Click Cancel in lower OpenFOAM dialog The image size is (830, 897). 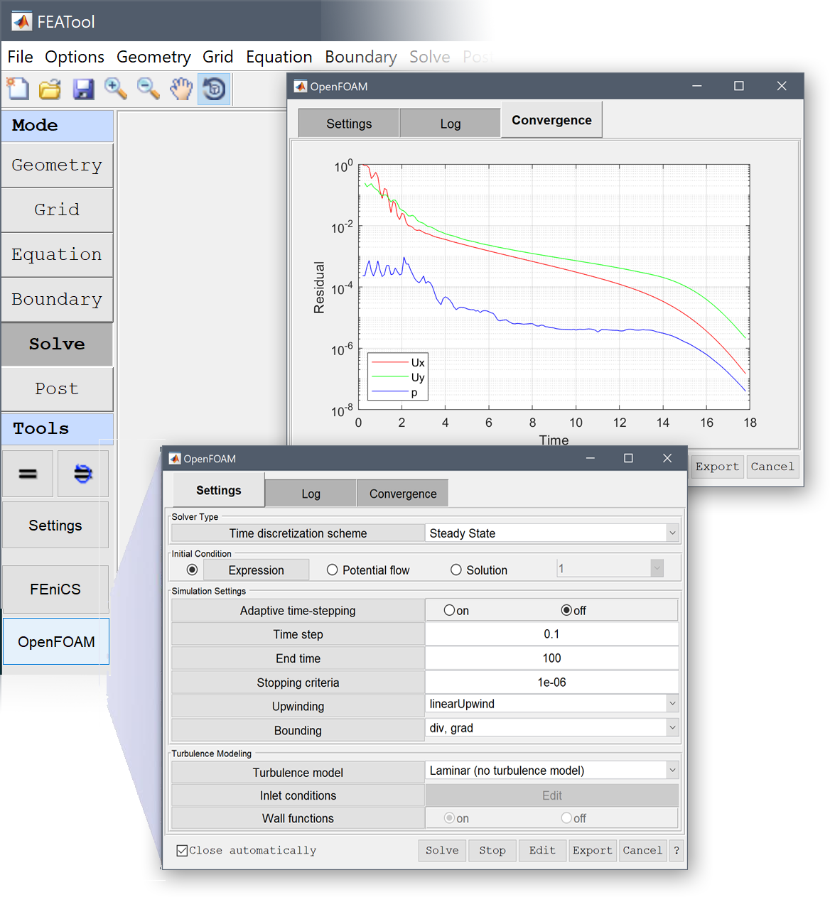pos(642,850)
